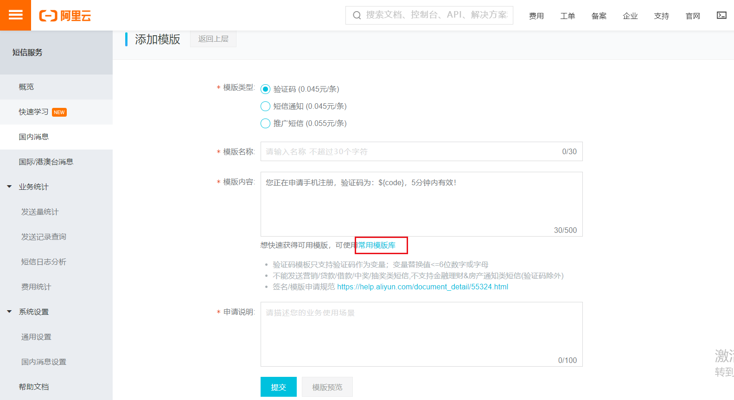
Task: Click the 模版预览 preview button
Action: (x=327, y=387)
